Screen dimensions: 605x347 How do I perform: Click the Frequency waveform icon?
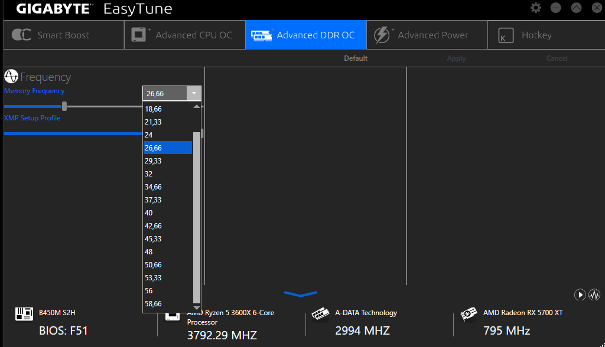(11, 76)
